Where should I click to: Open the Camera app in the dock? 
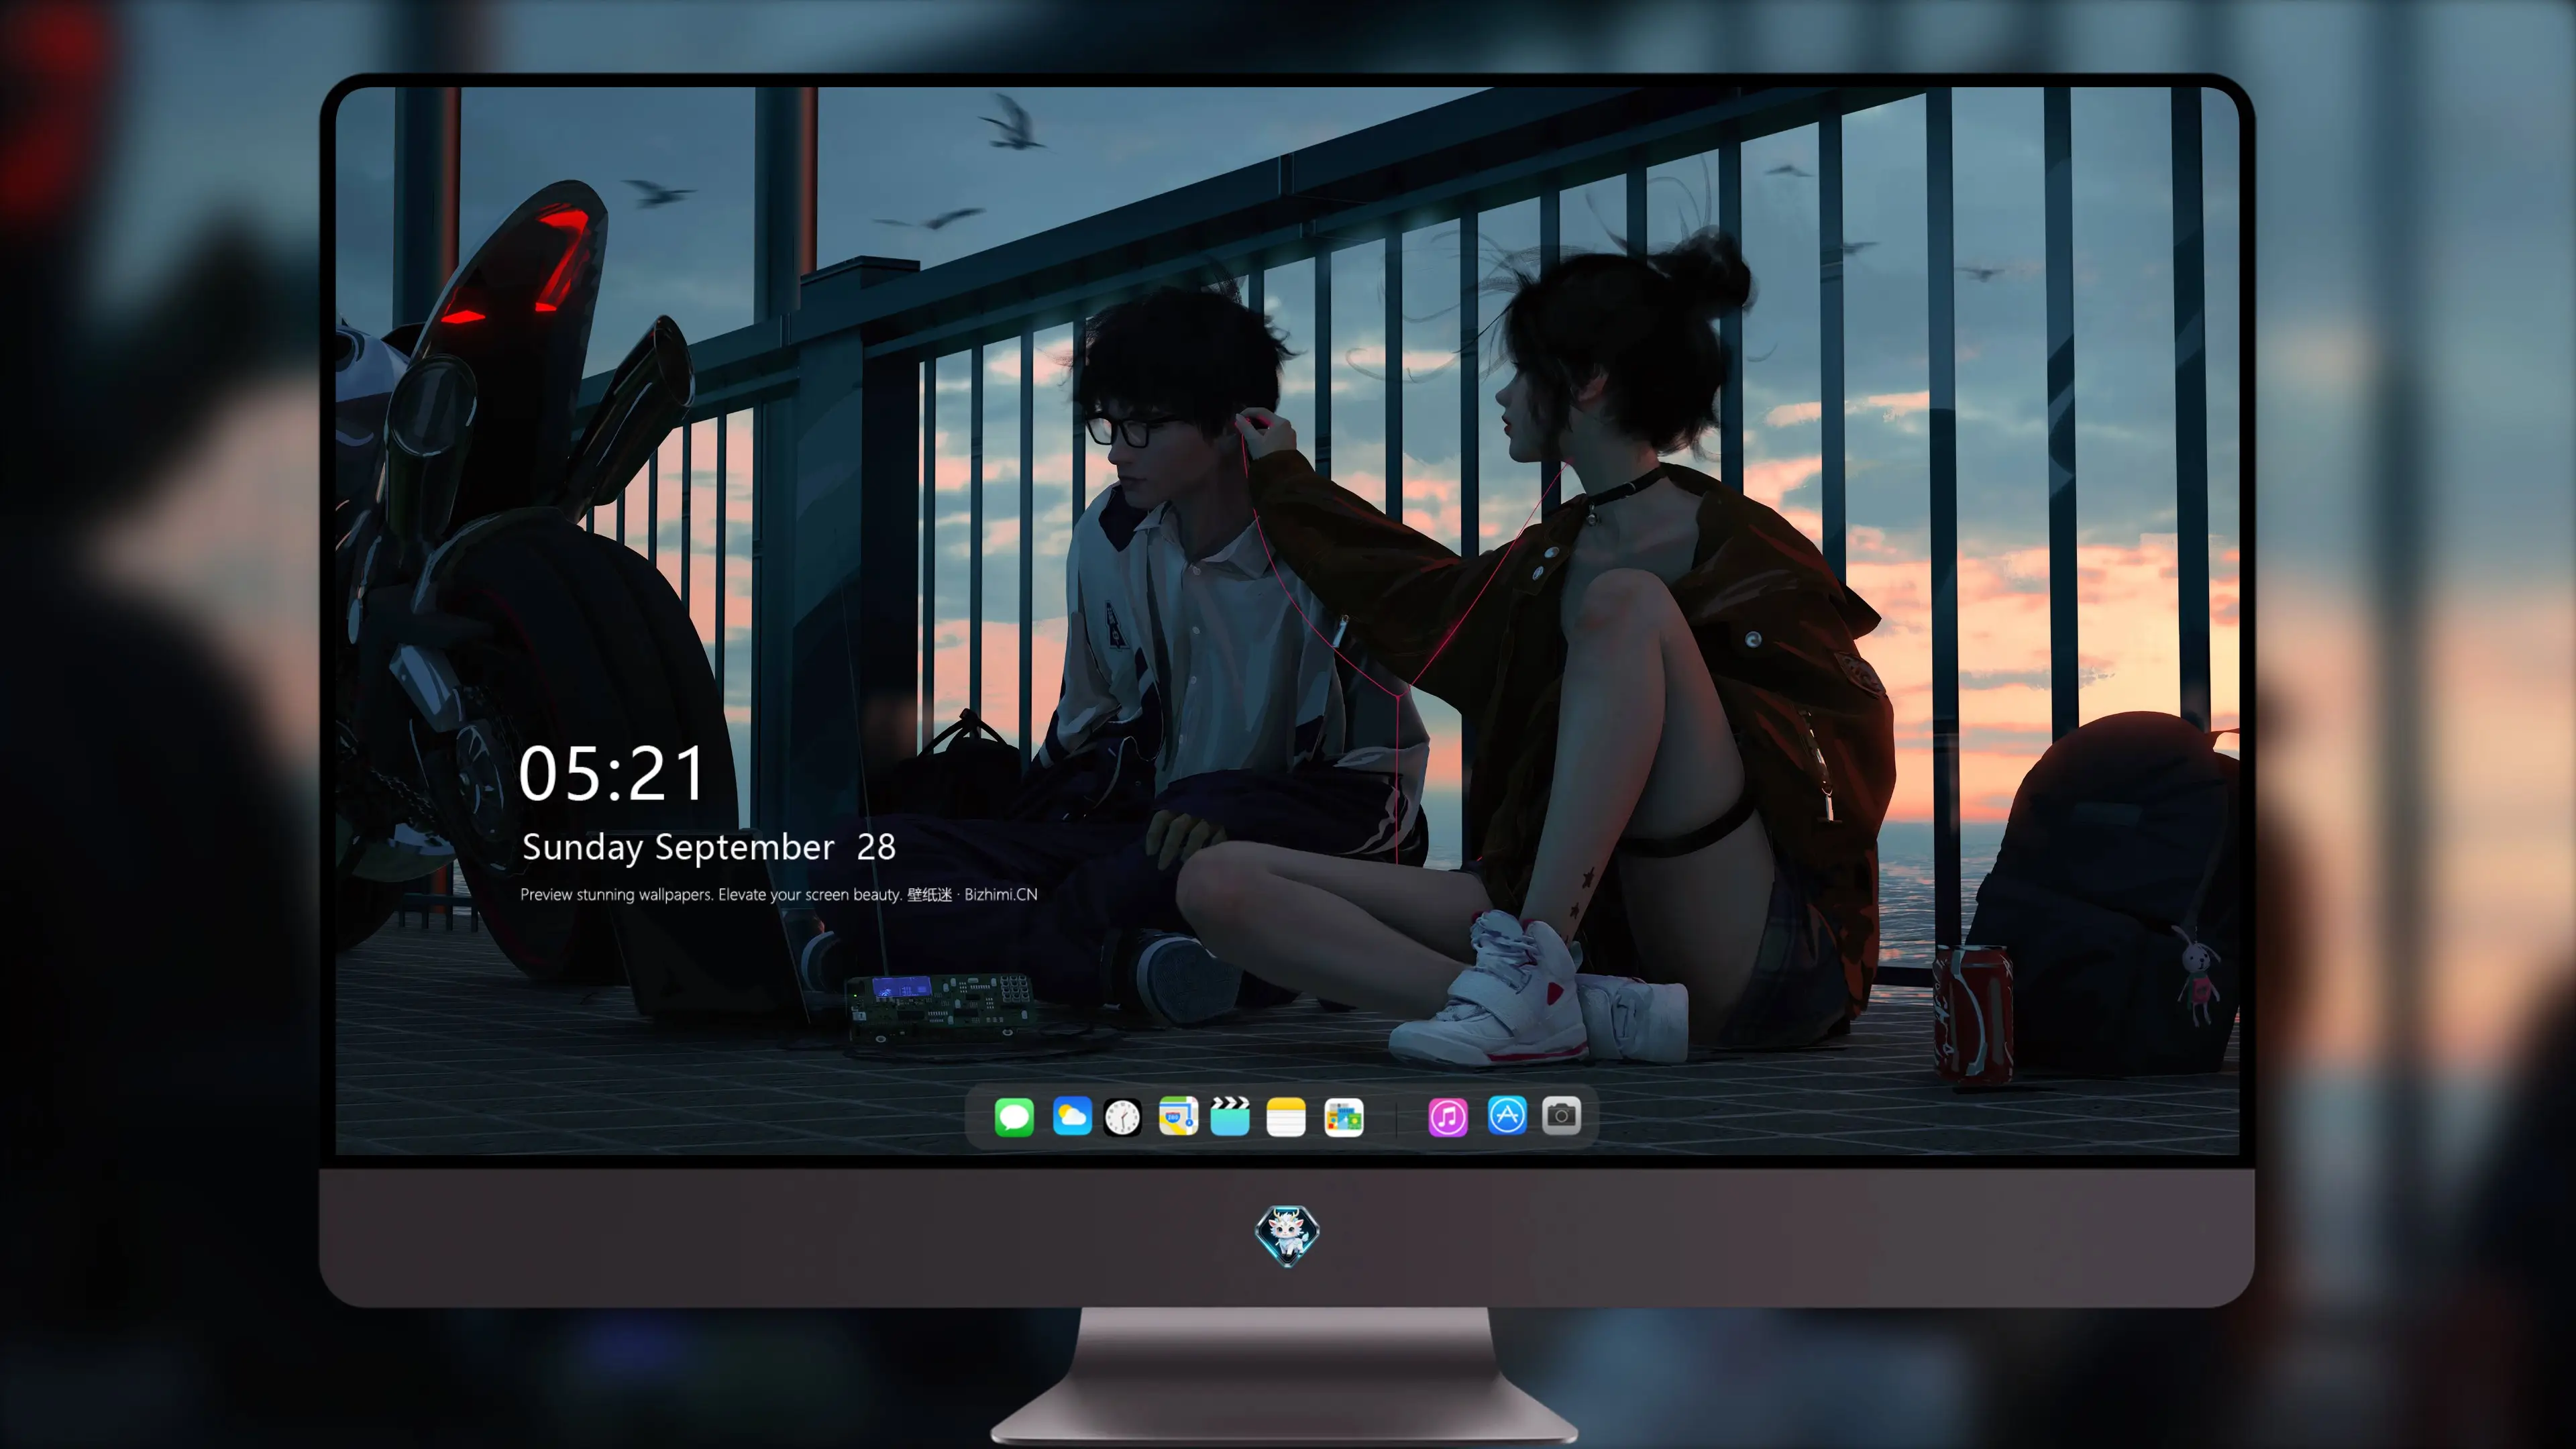click(x=1561, y=1115)
